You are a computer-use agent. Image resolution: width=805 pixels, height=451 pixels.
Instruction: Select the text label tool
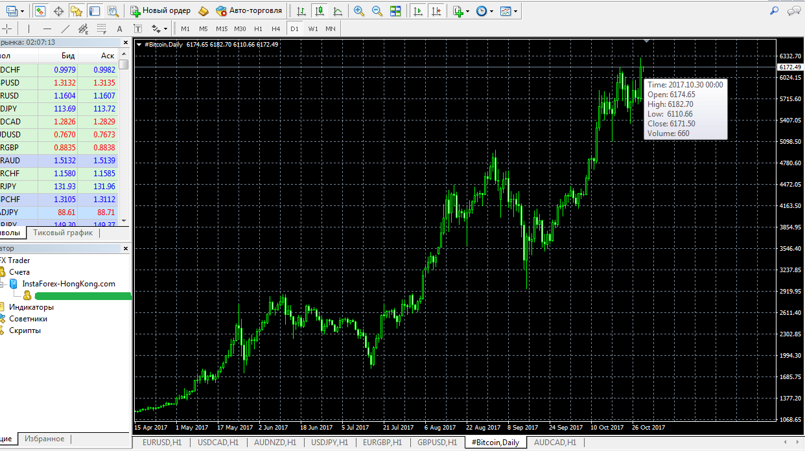tap(119, 29)
